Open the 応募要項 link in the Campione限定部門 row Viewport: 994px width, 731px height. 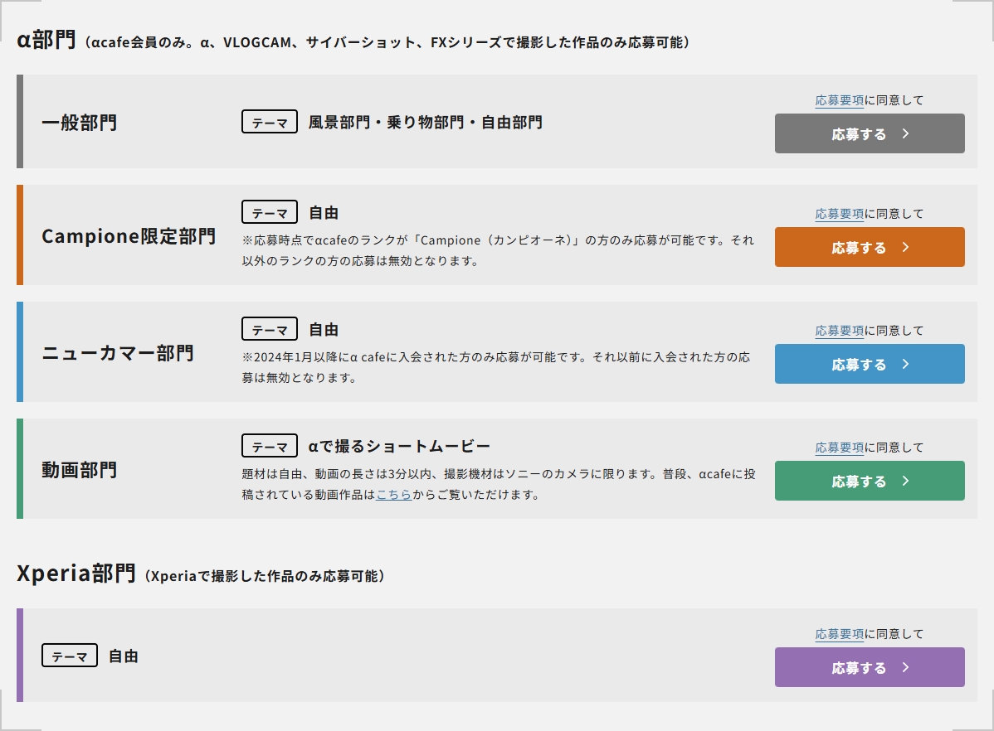click(839, 214)
